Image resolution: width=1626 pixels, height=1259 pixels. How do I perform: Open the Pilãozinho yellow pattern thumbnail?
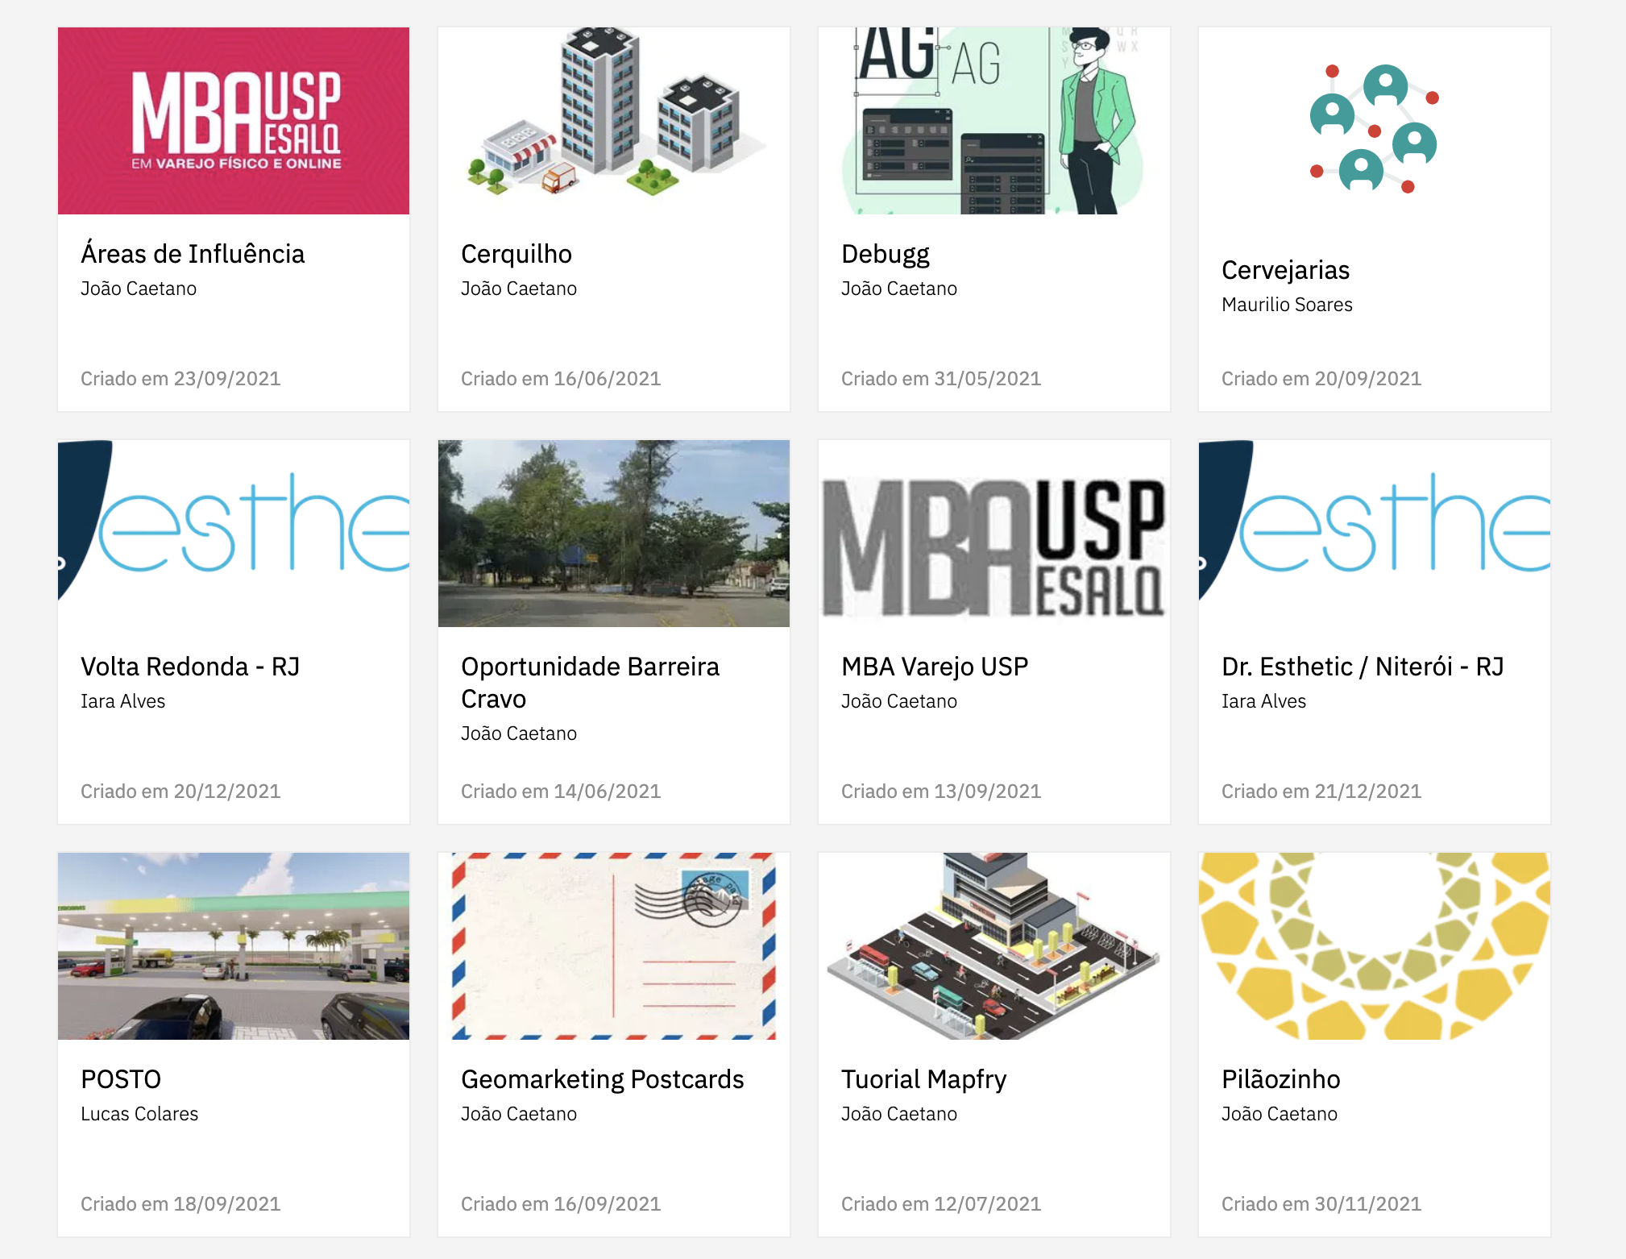[1374, 946]
